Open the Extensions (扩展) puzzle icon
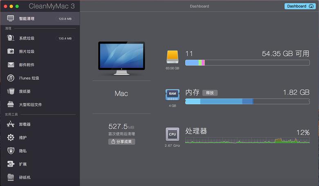The image size is (319, 186). click(11, 164)
